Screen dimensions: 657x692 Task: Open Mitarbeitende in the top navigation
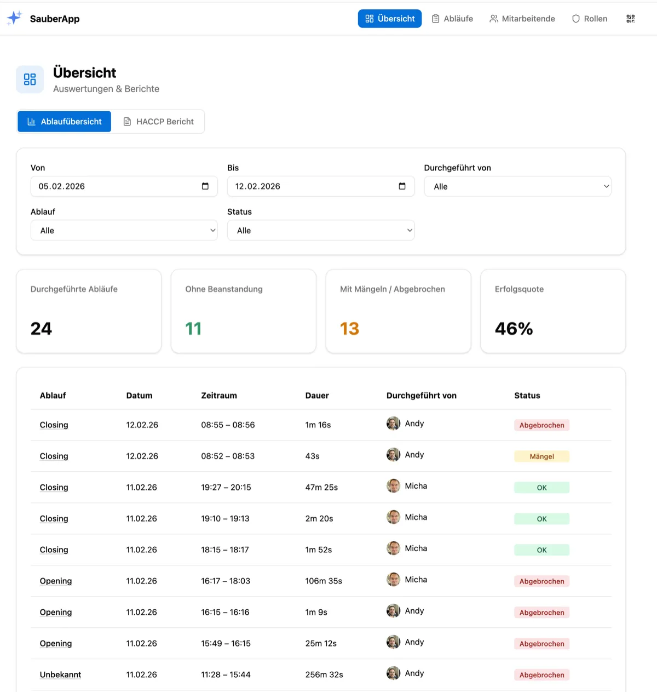(x=522, y=19)
